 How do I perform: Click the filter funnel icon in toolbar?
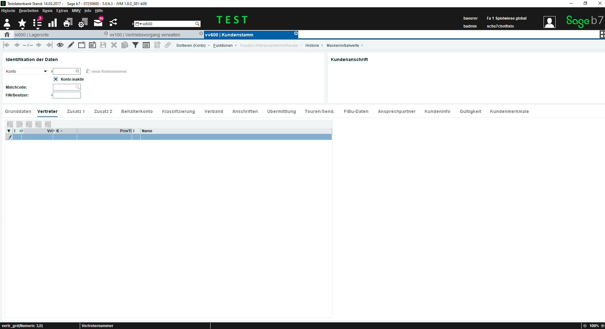[135, 45]
